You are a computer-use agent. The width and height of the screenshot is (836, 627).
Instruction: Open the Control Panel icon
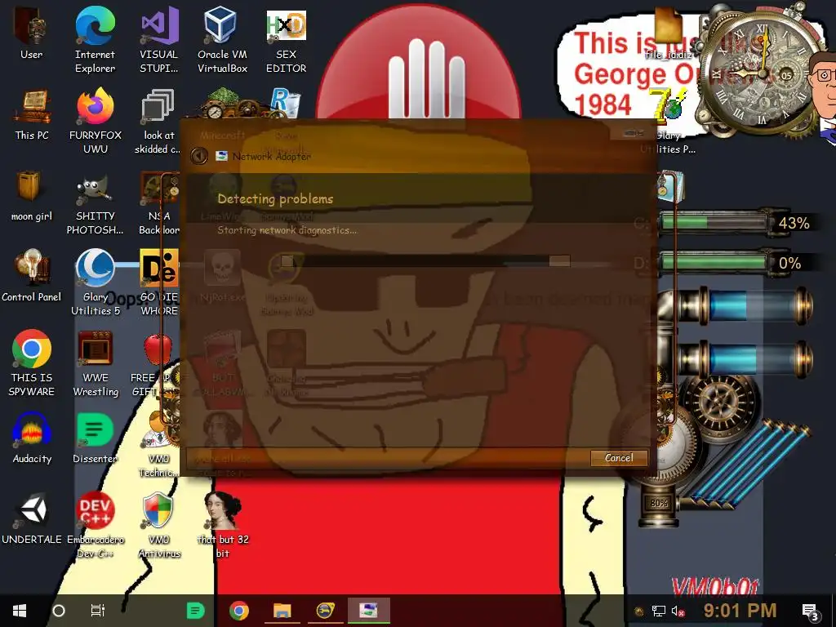coord(32,276)
